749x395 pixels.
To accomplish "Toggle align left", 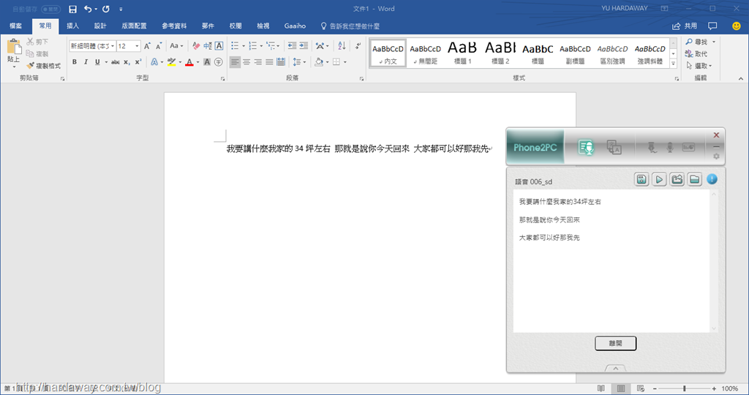I will (235, 62).
